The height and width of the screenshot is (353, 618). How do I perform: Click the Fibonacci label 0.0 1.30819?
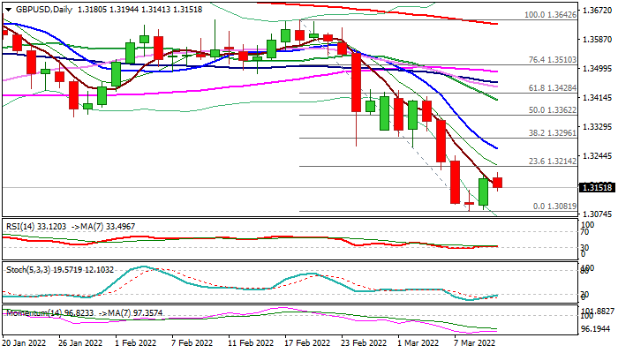click(x=554, y=207)
